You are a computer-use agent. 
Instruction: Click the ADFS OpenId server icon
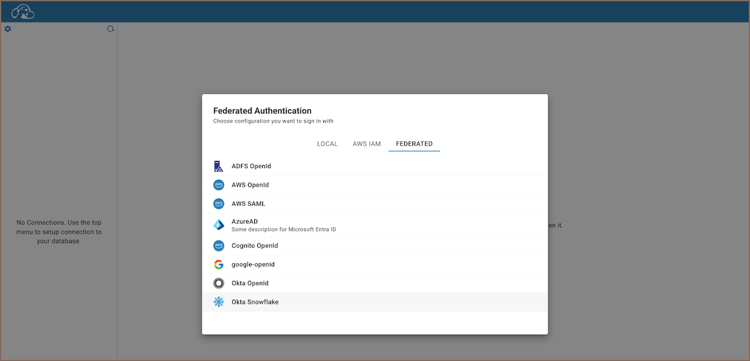219,166
